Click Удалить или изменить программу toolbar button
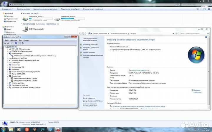This screenshot has width=212, height=132. click(45, 9)
